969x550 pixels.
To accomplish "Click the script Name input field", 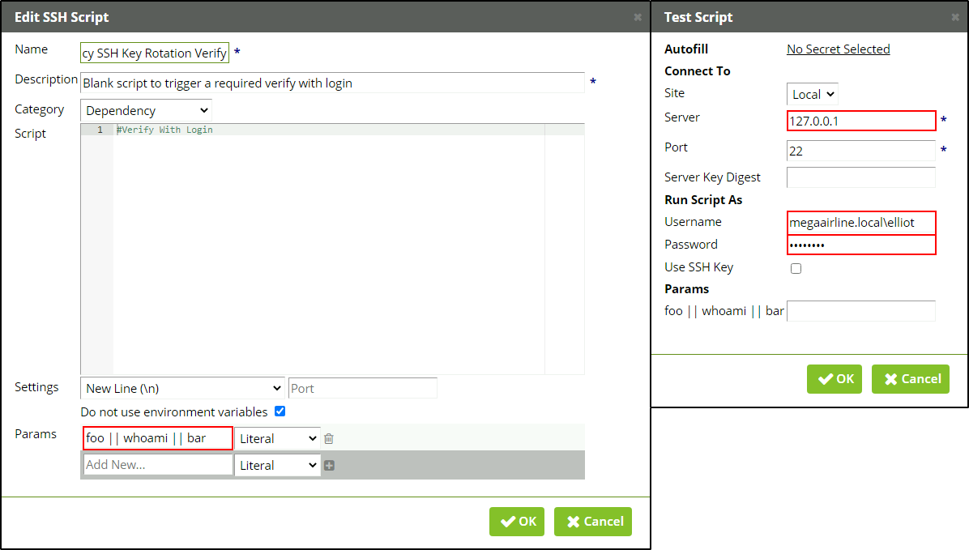I will pyautogui.click(x=155, y=53).
